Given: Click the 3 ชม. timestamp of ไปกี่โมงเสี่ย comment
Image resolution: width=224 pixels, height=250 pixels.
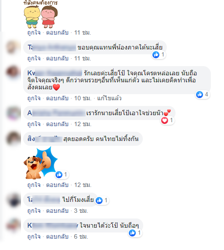Looking at the screenshot, I should click(x=81, y=211).
